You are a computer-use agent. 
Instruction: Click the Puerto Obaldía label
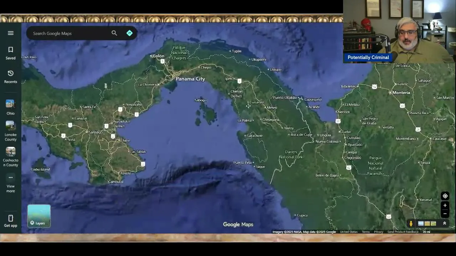[x=285, y=98]
